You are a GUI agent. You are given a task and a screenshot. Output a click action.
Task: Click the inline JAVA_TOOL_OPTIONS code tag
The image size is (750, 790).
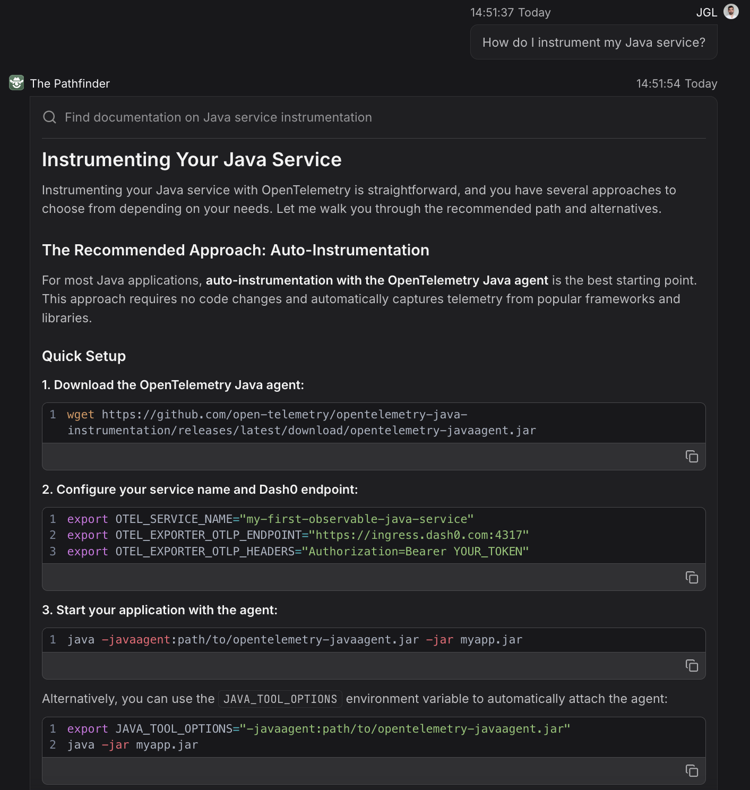(280, 699)
